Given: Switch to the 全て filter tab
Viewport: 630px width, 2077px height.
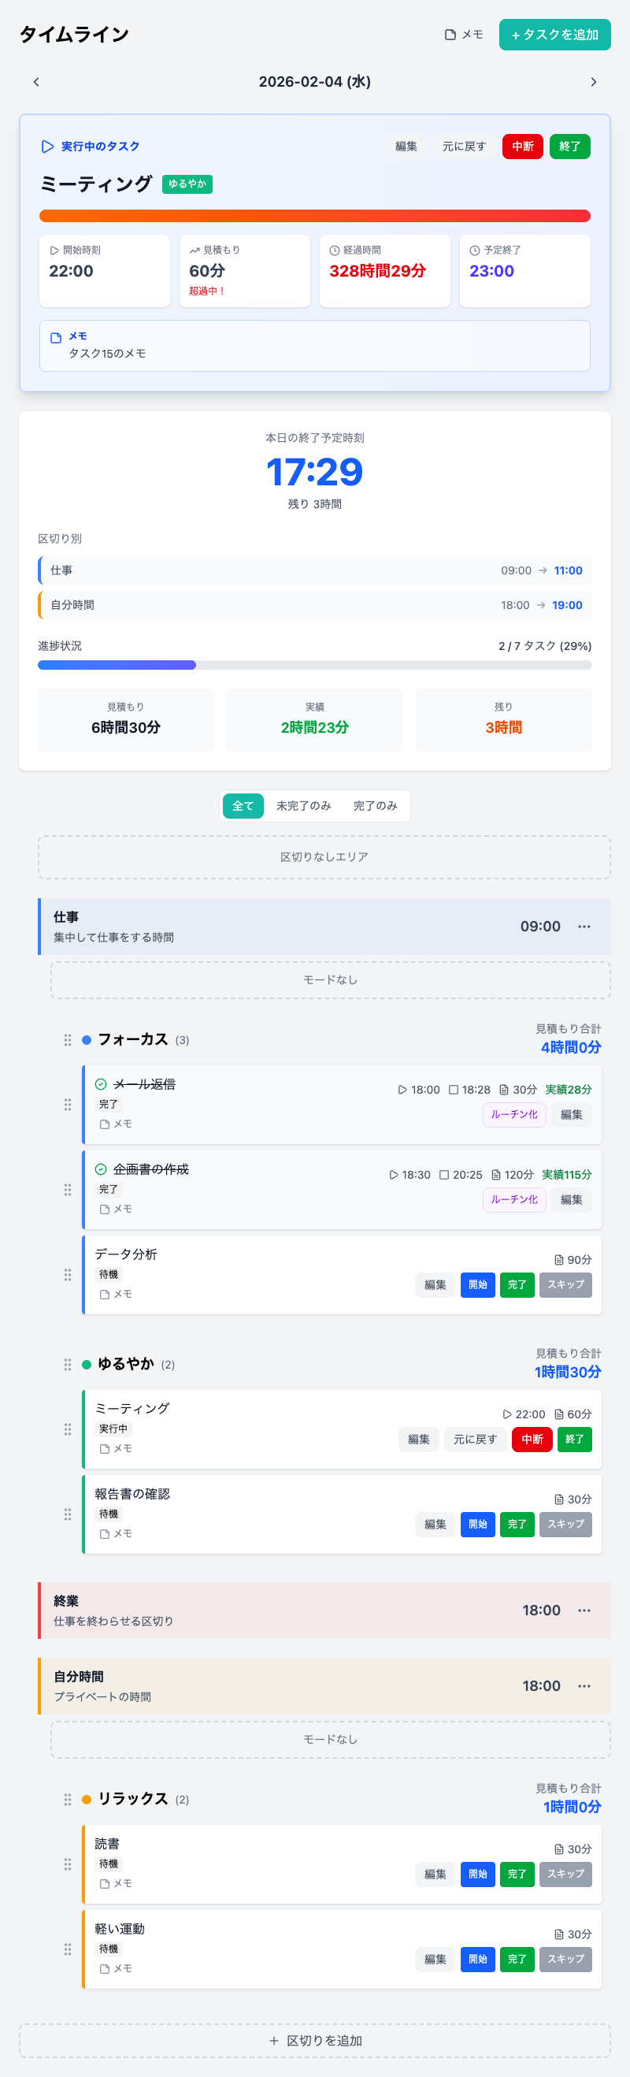Looking at the screenshot, I should click(x=243, y=805).
